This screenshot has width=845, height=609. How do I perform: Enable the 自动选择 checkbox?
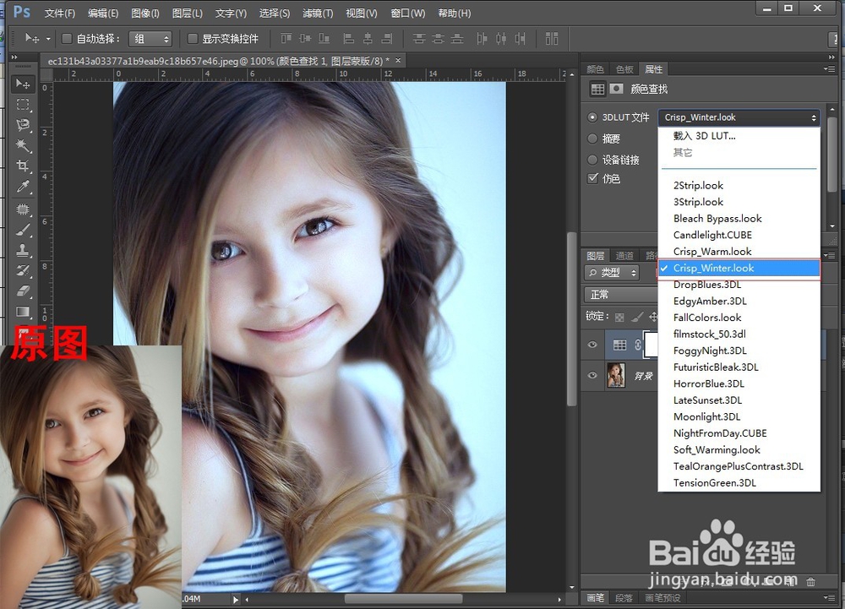tap(68, 39)
